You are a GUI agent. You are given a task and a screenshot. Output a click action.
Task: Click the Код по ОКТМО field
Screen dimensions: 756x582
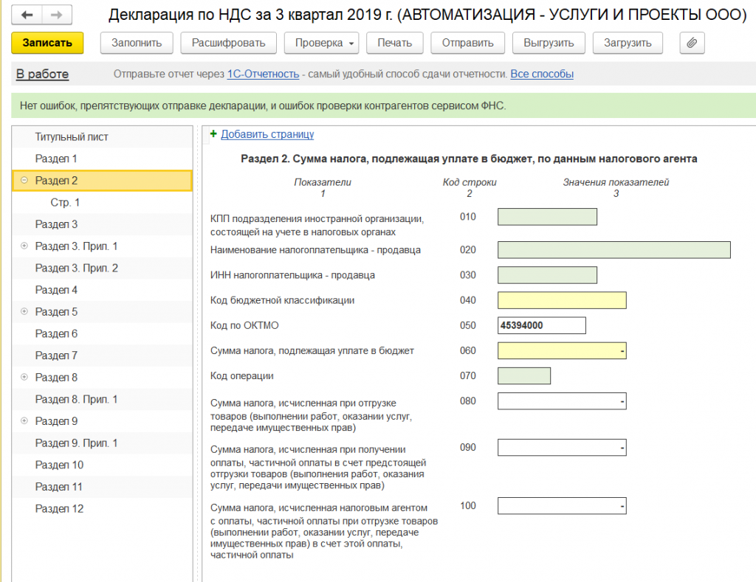541,325
